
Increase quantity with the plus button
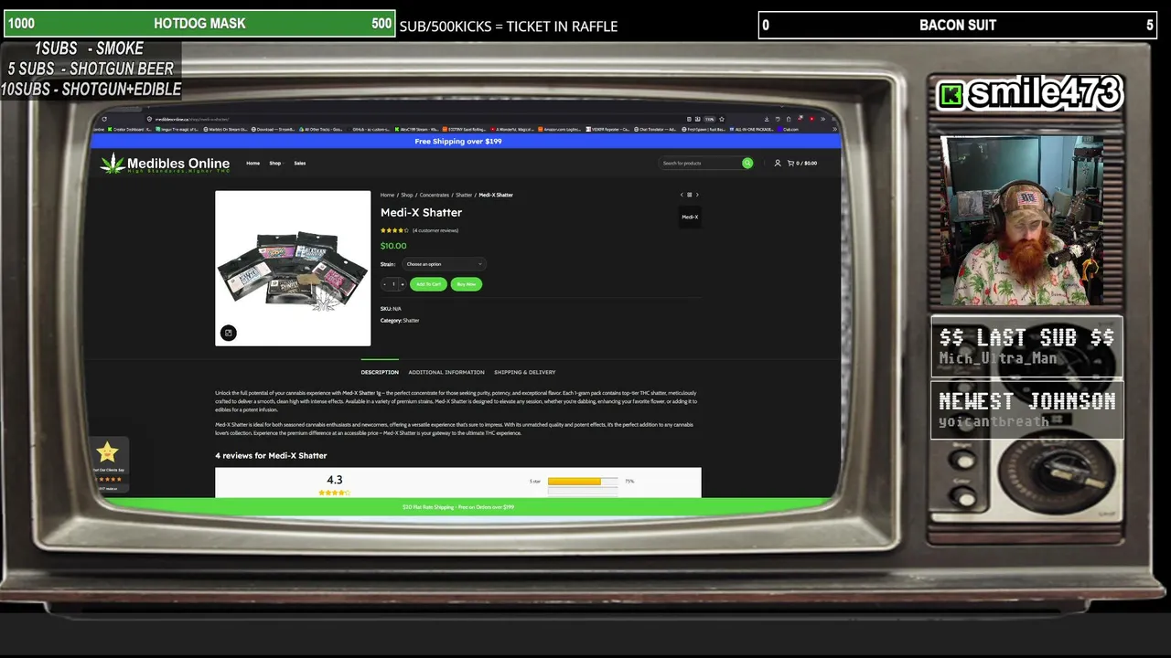(x=402, y=284)
